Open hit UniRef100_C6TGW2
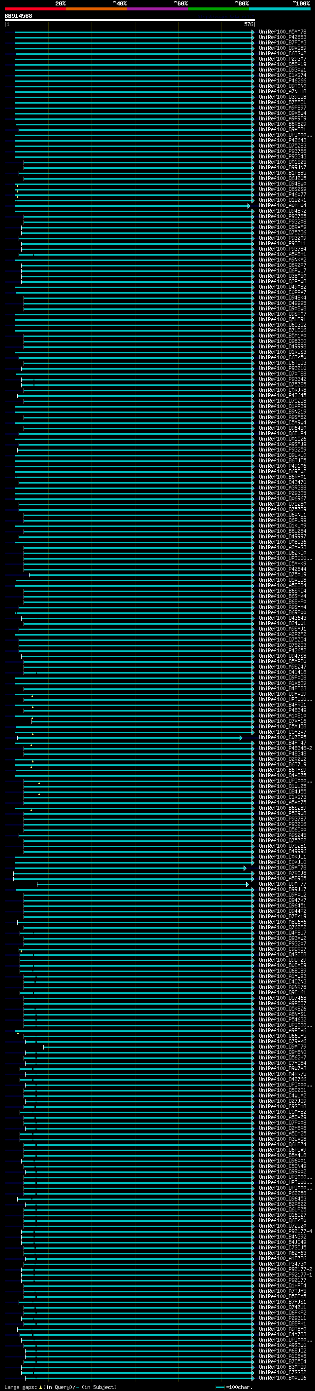This screenshot has height=1391, width=315. pos(283,53)
